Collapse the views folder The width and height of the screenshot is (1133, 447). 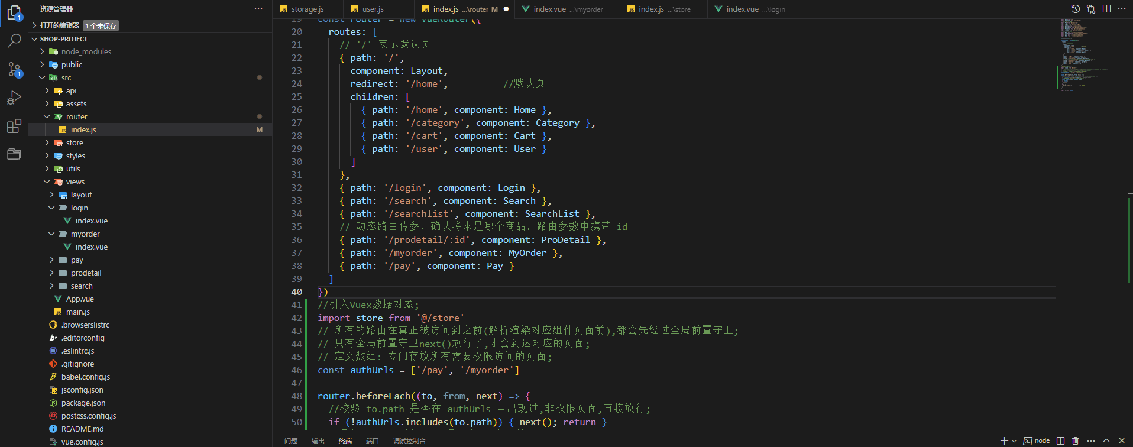[x=47, y=182]
